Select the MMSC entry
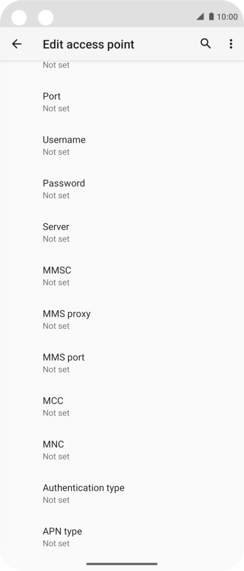Image resolution: width=244 pixels, height=571 pixels. [122, 276]
